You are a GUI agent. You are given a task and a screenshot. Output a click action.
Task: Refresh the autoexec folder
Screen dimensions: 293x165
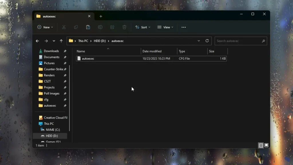point(207,41)
